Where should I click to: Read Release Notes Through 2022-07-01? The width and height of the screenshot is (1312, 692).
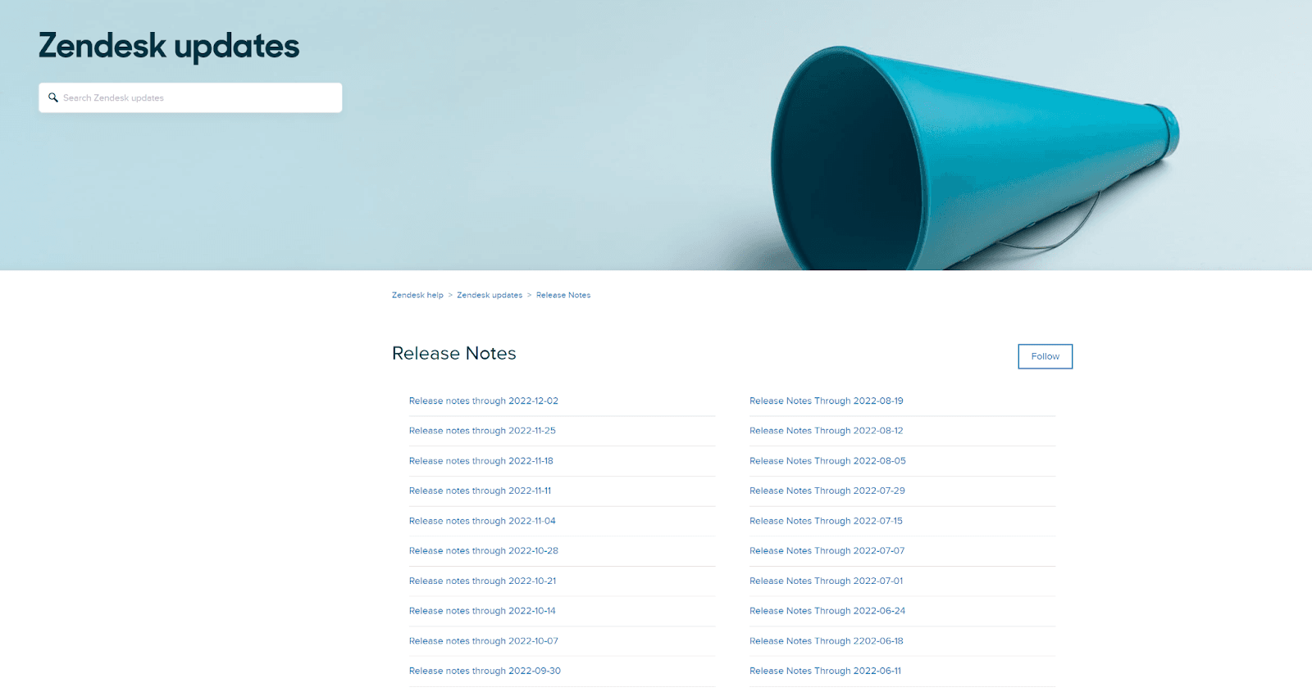pos(826,581)
